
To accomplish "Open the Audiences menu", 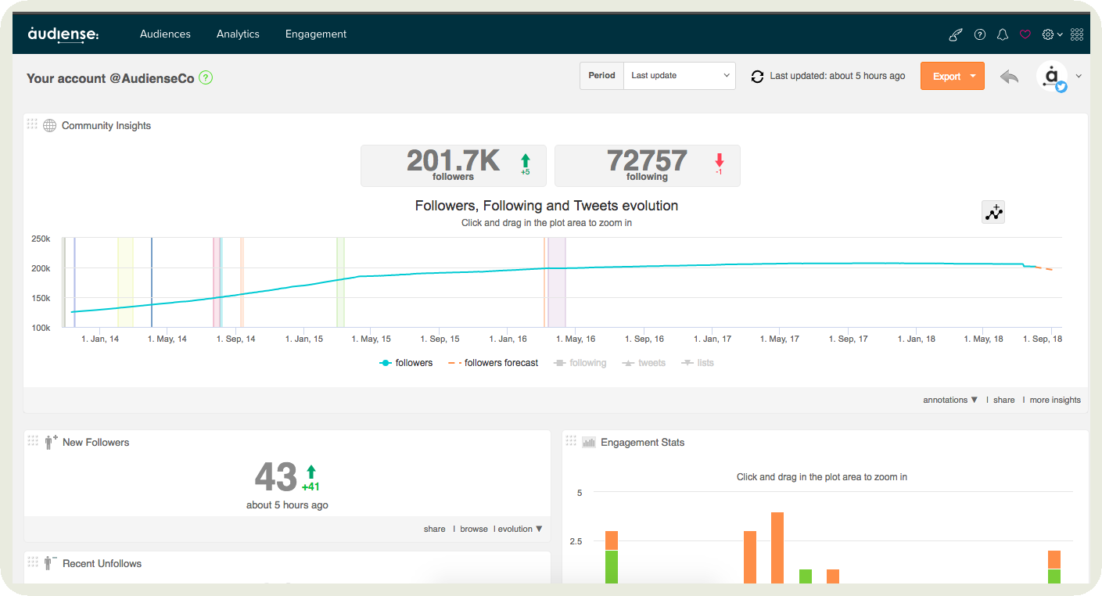I will point(165,34).
